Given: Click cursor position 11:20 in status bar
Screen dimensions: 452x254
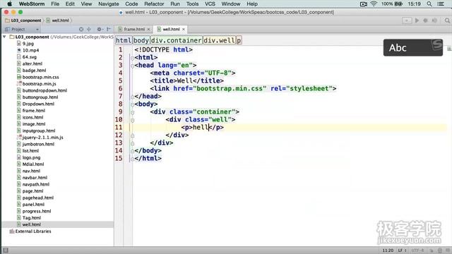Looking at the screenshot, I should pyautogui.click(x=388, y=250).
